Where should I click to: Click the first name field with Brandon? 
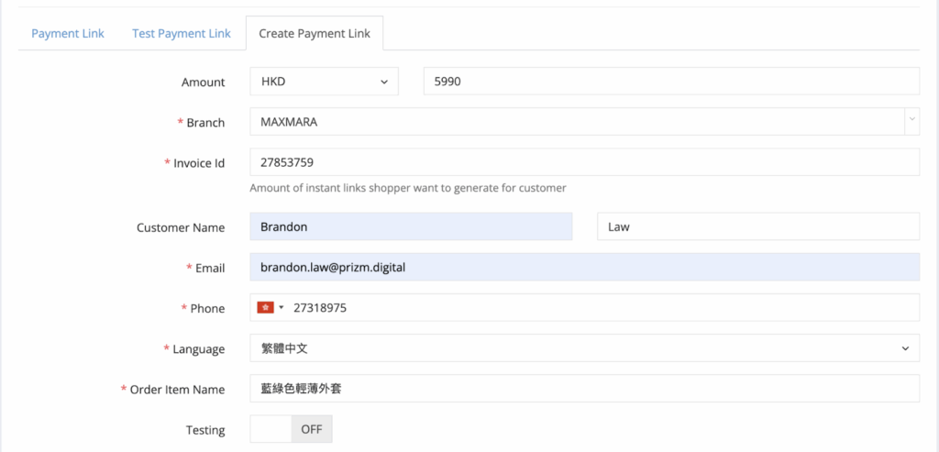(x=411, y=226)
